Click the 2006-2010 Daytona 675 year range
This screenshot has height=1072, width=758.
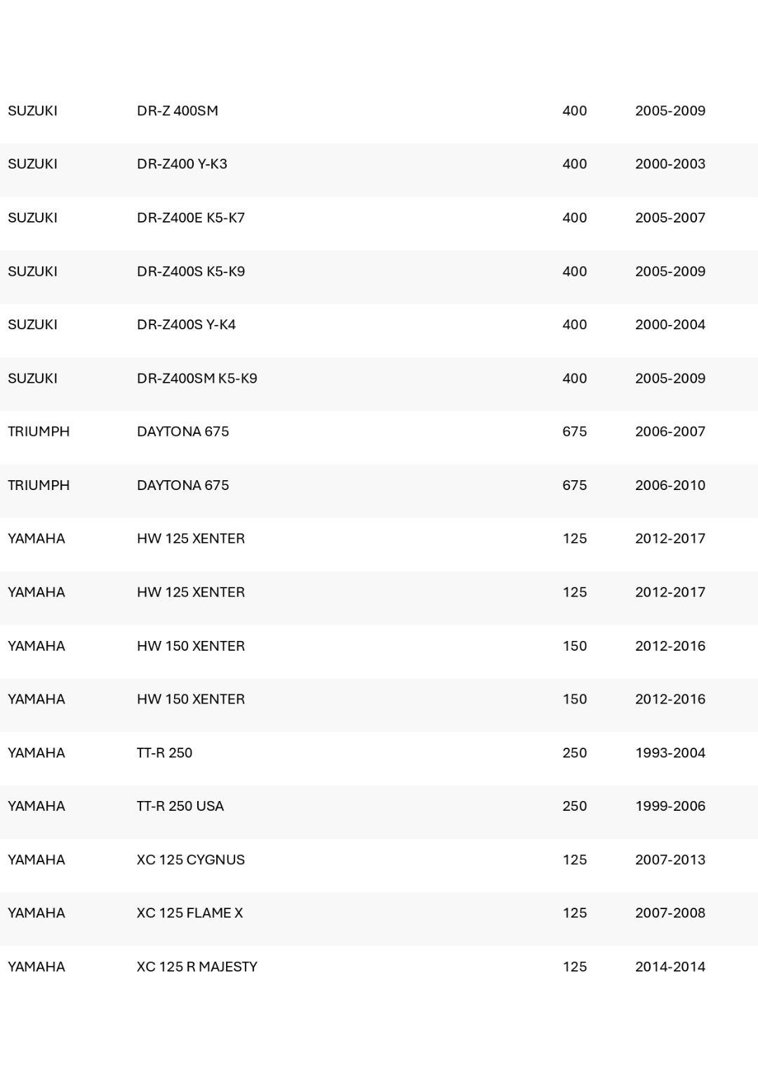[670, 485]
